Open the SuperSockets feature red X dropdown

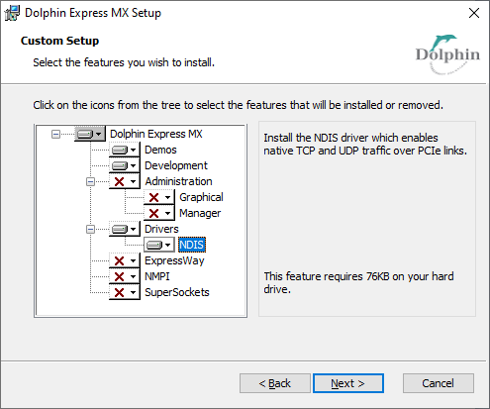125,292
